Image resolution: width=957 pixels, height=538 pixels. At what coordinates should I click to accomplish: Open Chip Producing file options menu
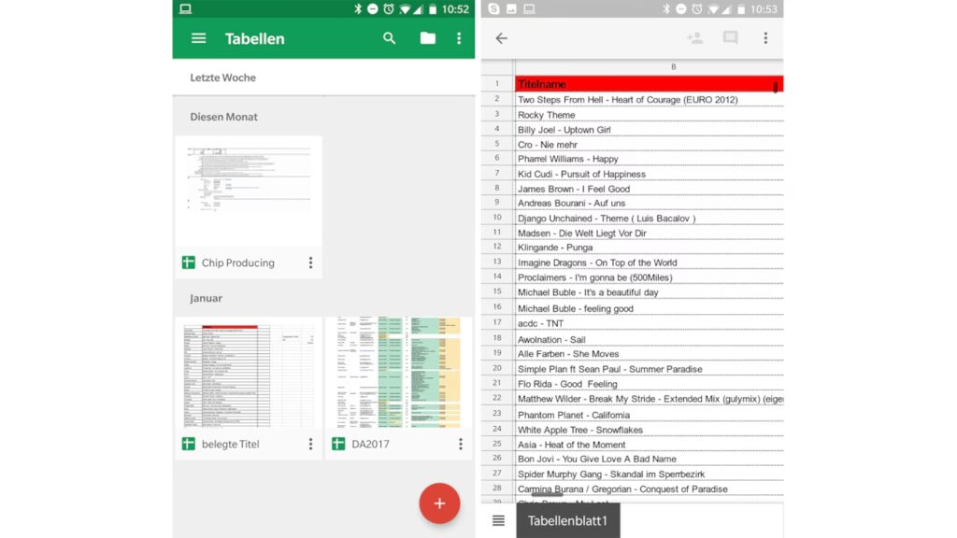[310, 263]
